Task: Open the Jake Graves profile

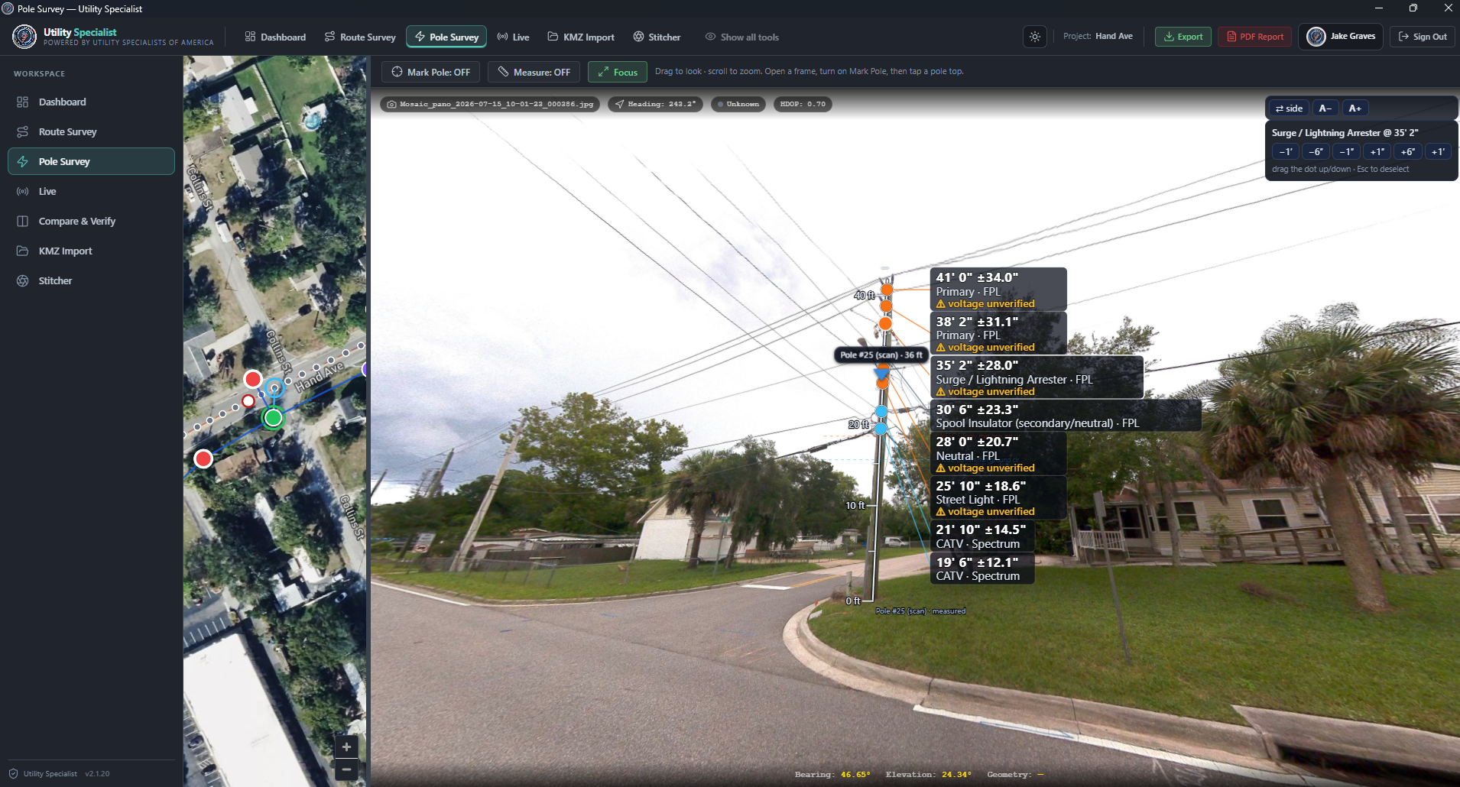Action: click(1341, 36)
